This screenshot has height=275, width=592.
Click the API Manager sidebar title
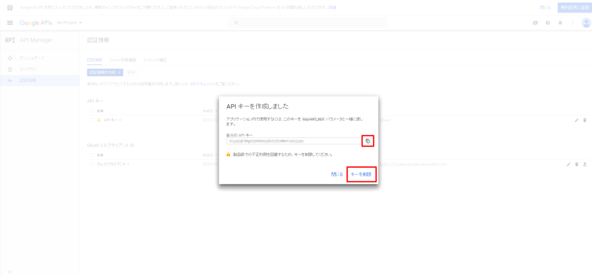tap(36, 40)
